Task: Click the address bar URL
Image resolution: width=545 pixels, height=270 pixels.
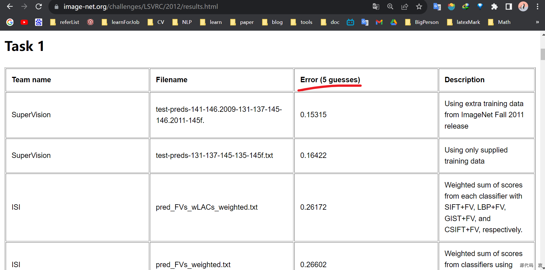Action: [141, 7]
